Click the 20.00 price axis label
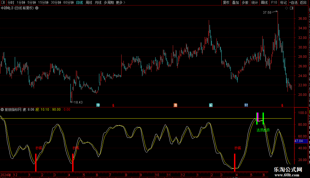 [x=303, y=95]
